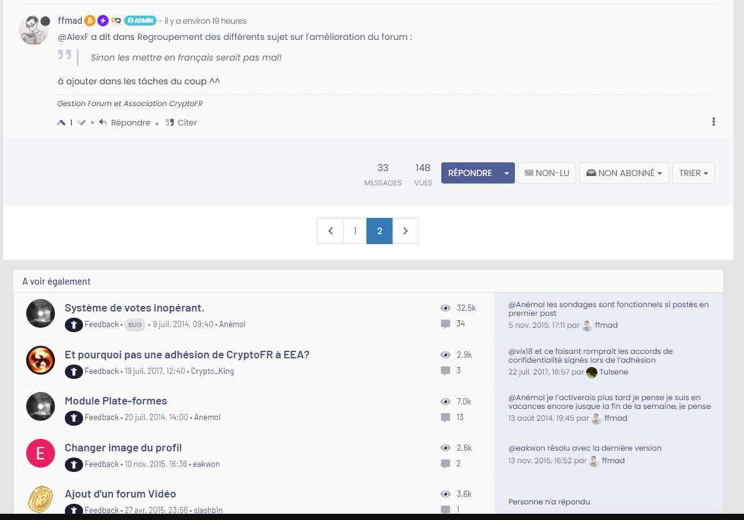The width and height of the screenshot is (744, 520).
Task: Mark the topic as NON-LU
Action: [547, 173]
